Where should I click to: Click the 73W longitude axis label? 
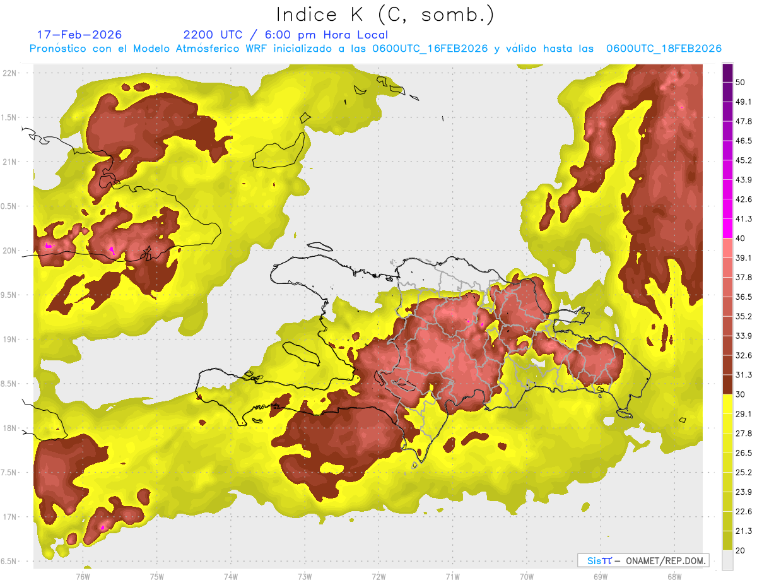pyautogui.click(x=305, y=576)
